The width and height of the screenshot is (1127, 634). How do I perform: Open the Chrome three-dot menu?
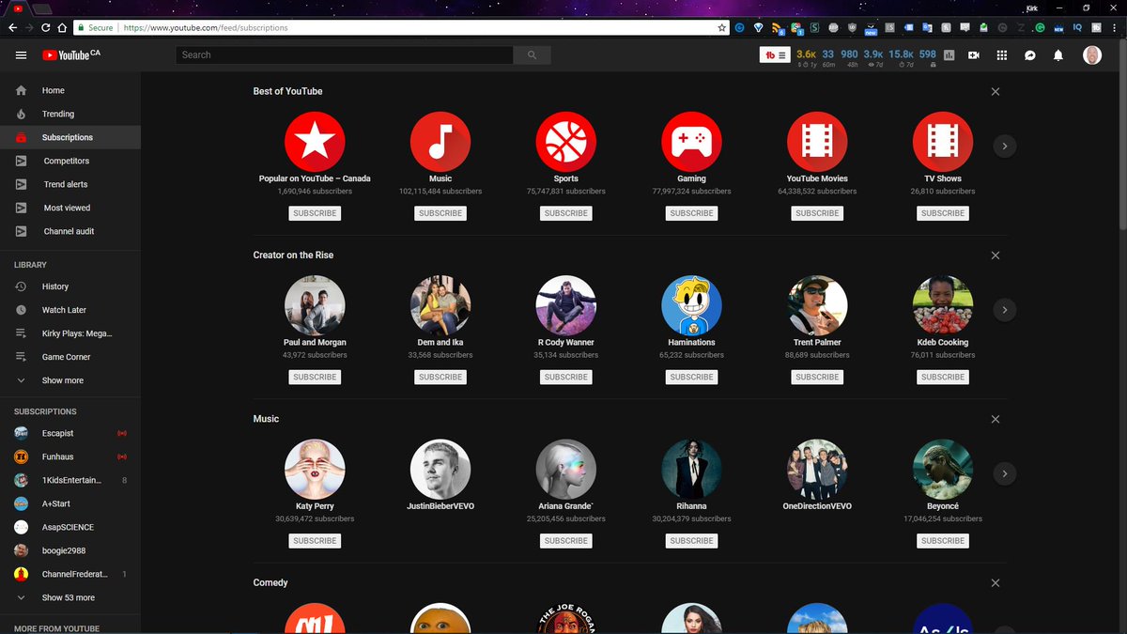click(x=1116, y=28)
